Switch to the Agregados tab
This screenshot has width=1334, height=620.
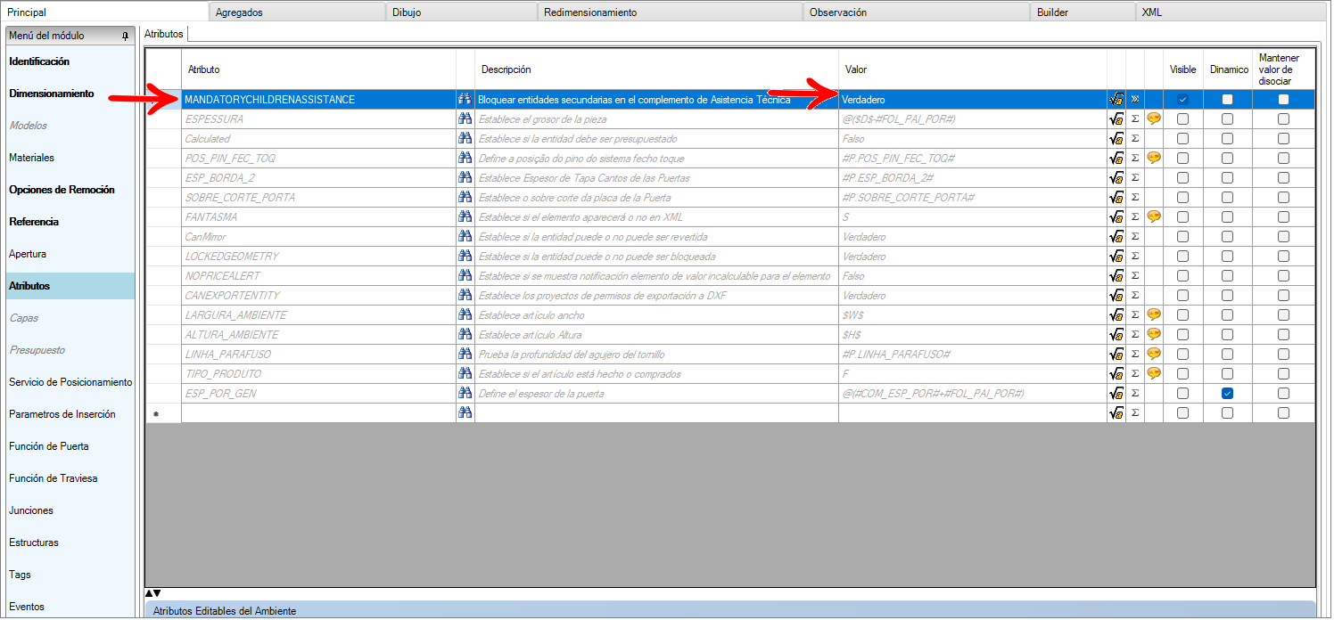pos(298,12)
